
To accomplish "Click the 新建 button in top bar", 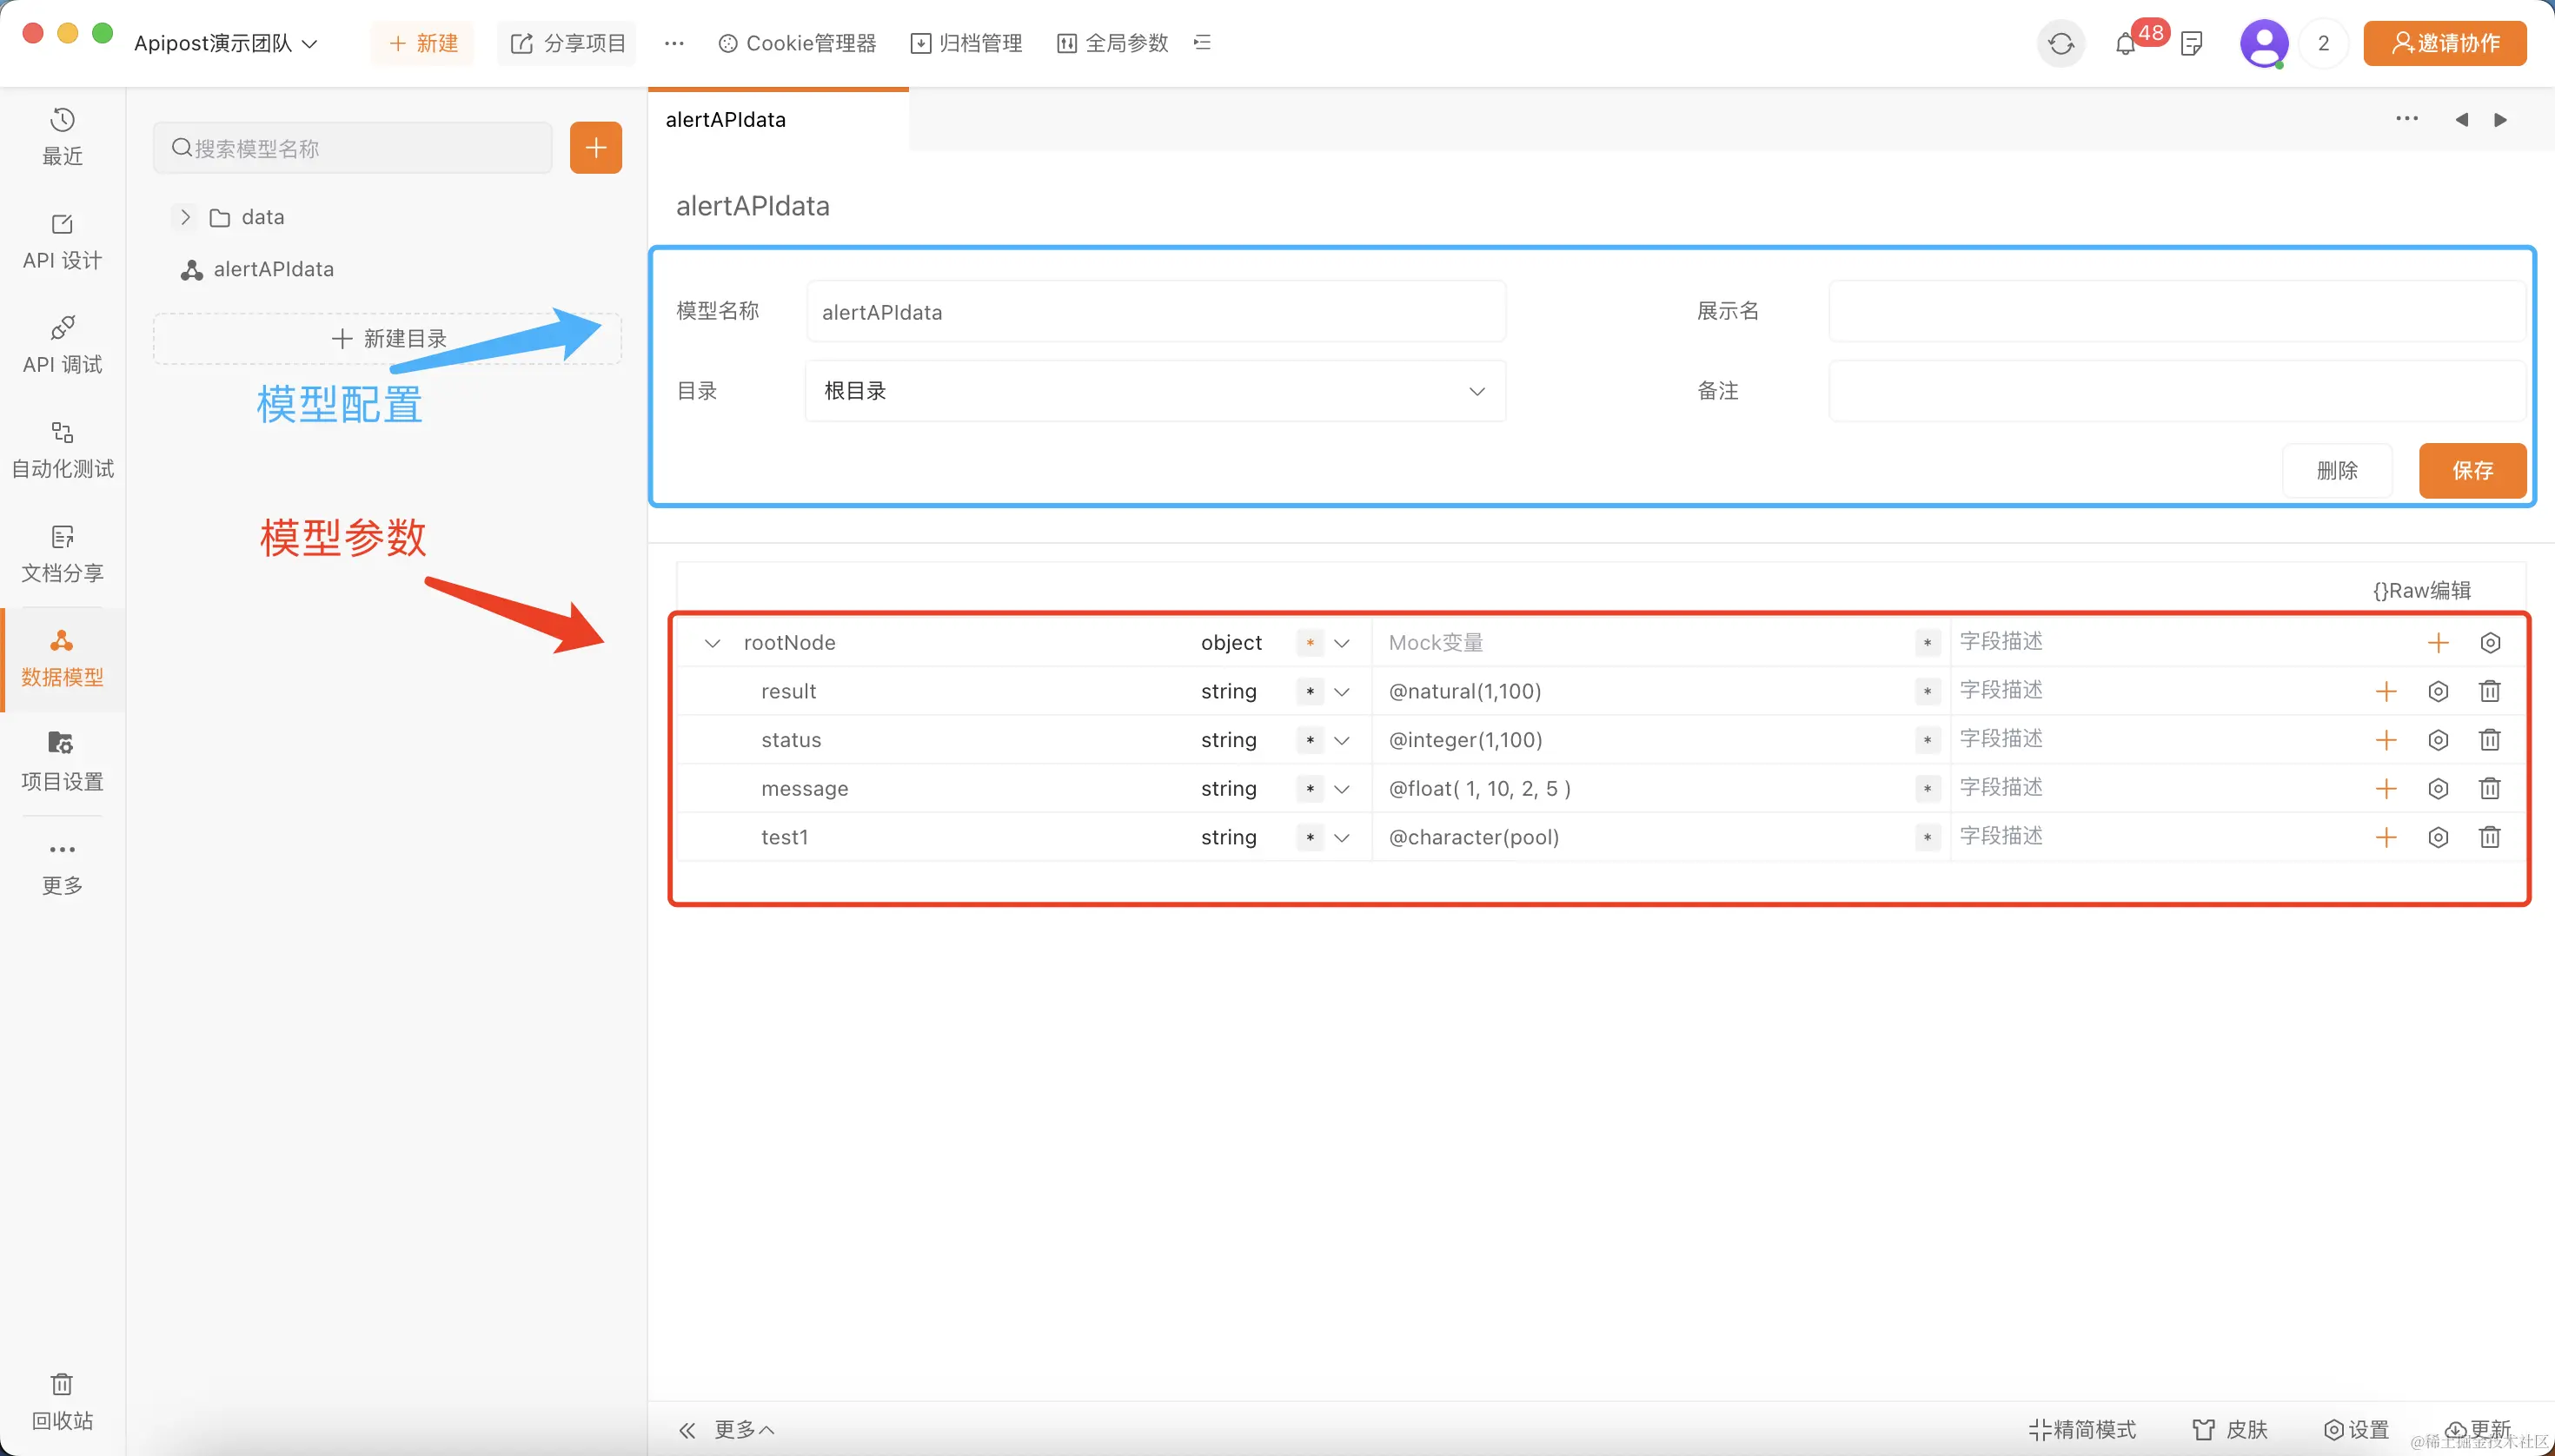I will click(422, 43).
